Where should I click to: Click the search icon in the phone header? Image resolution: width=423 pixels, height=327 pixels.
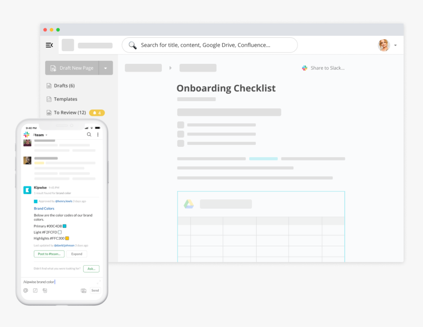coord(89,135)
